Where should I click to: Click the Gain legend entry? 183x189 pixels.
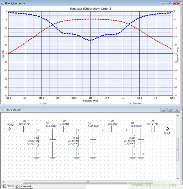43,103
